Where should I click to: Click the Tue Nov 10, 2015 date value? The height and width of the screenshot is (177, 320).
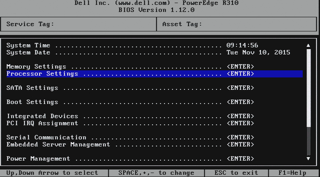[x=258, y=52]
